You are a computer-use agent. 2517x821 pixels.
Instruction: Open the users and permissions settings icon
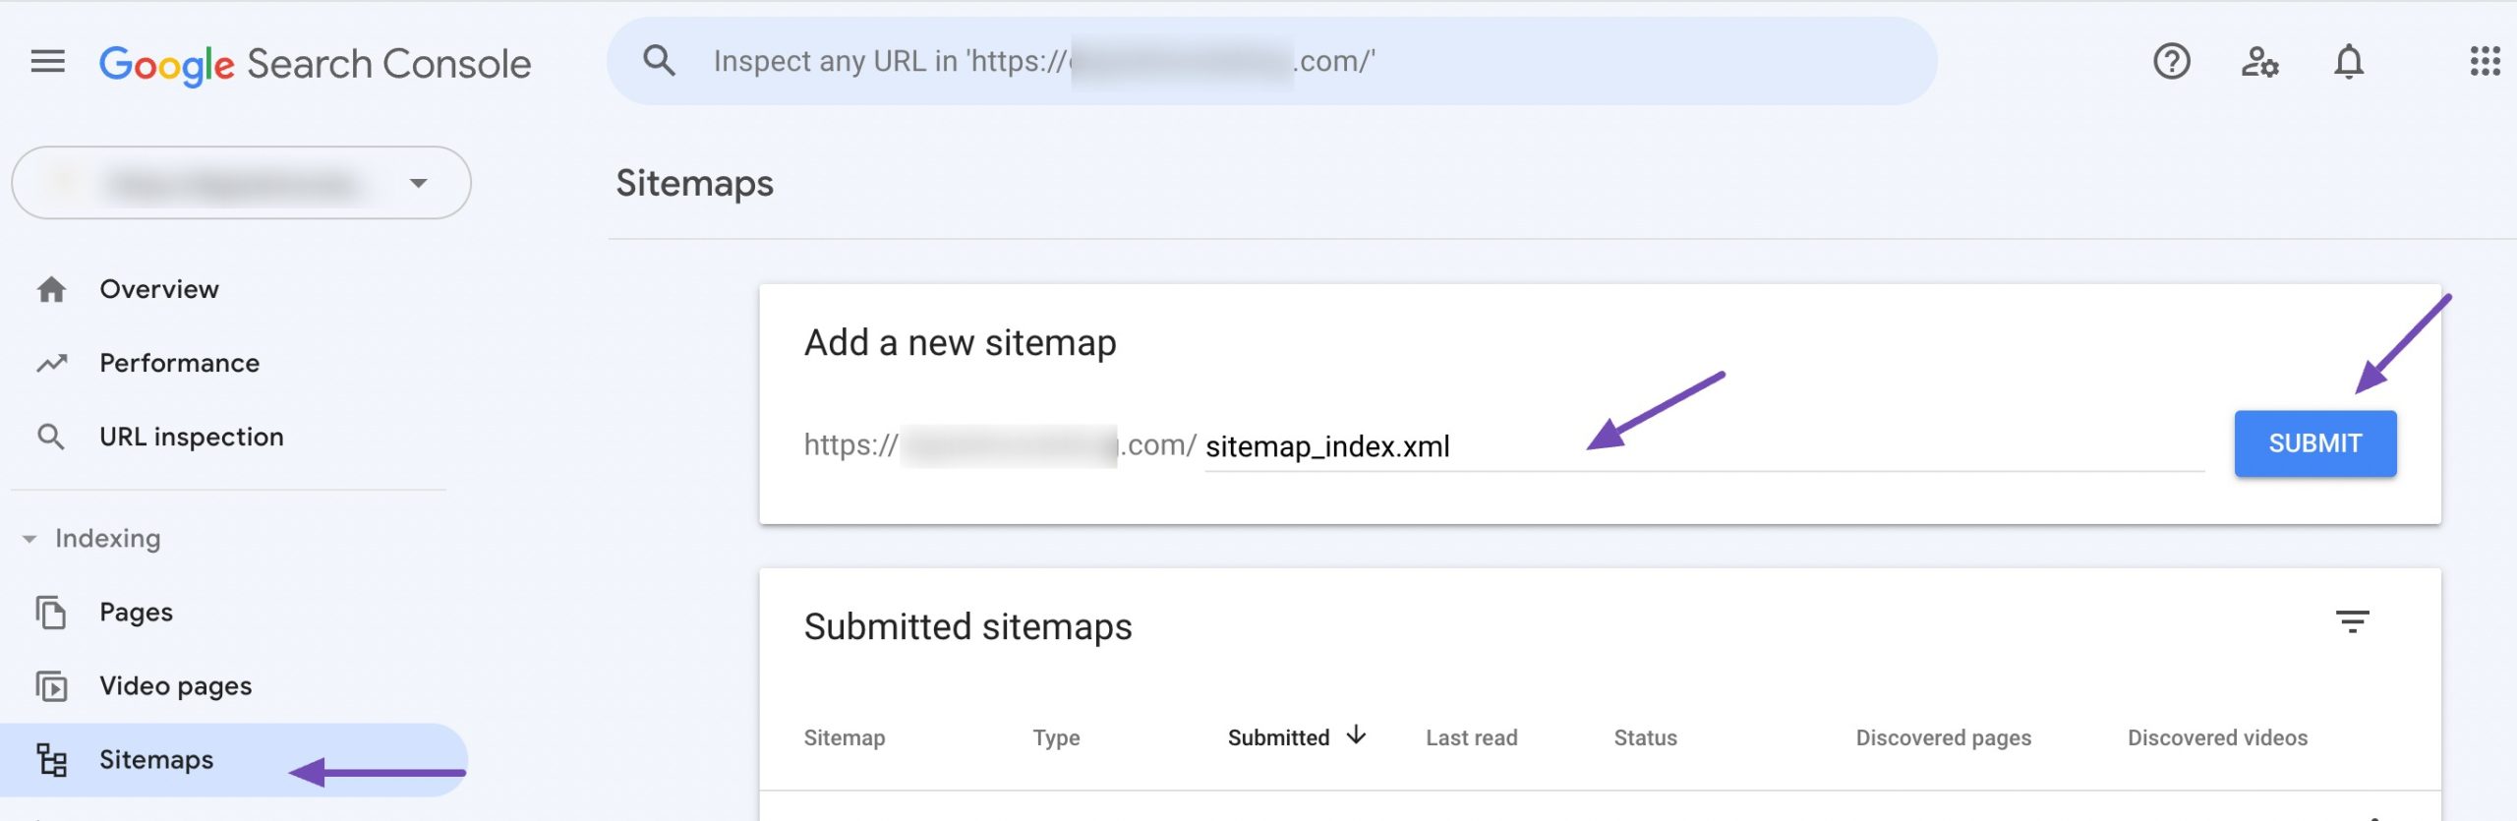(2261, 62)
